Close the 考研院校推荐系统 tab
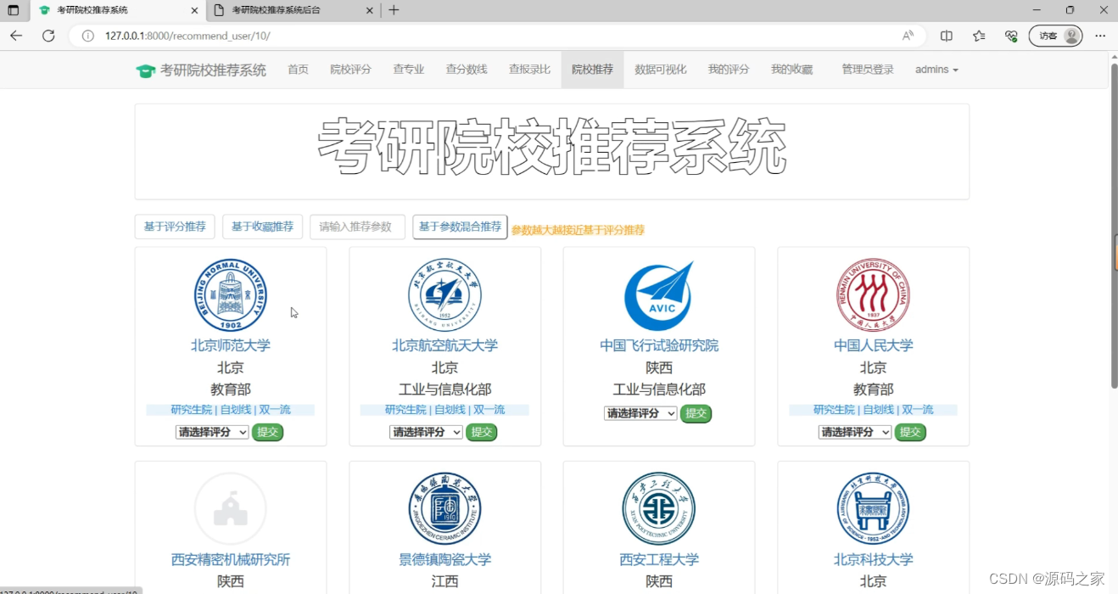 tap(194, 10)
